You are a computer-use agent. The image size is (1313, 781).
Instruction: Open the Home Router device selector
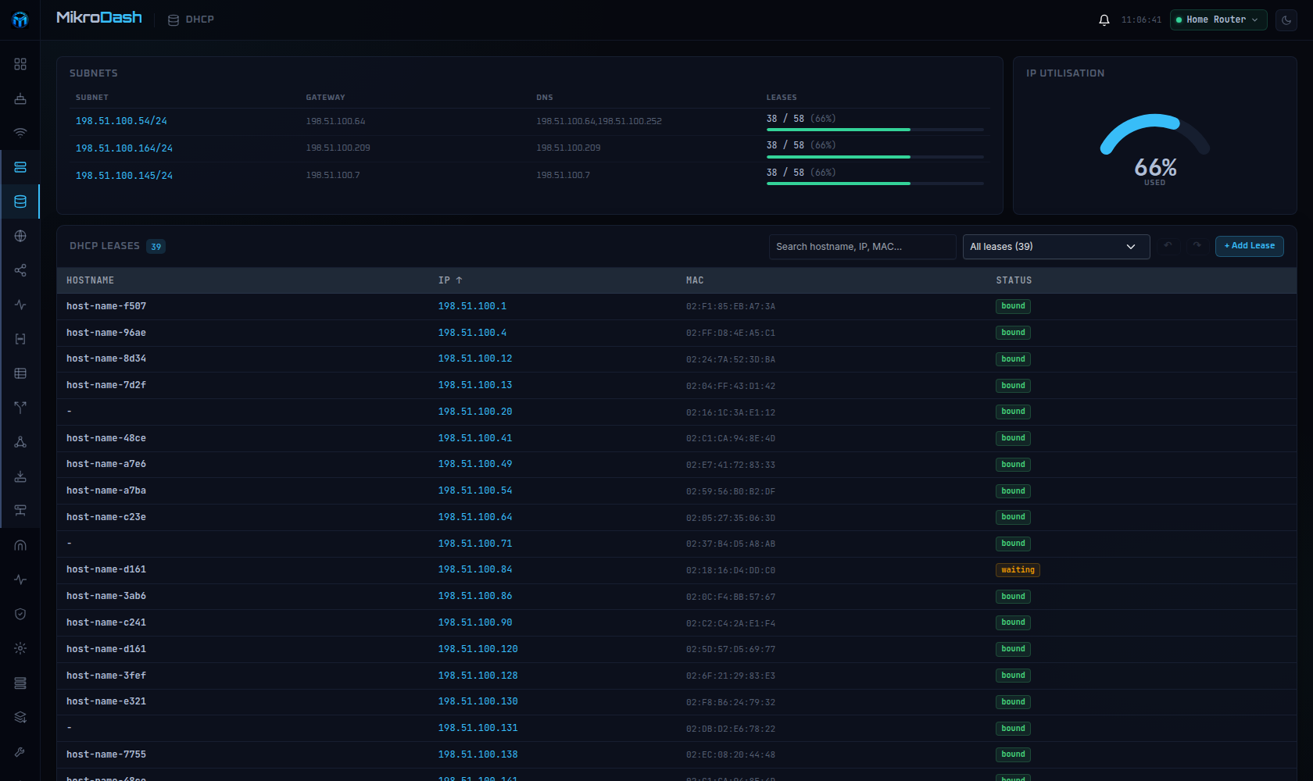pyautogui.click(x=1218, y=20)
